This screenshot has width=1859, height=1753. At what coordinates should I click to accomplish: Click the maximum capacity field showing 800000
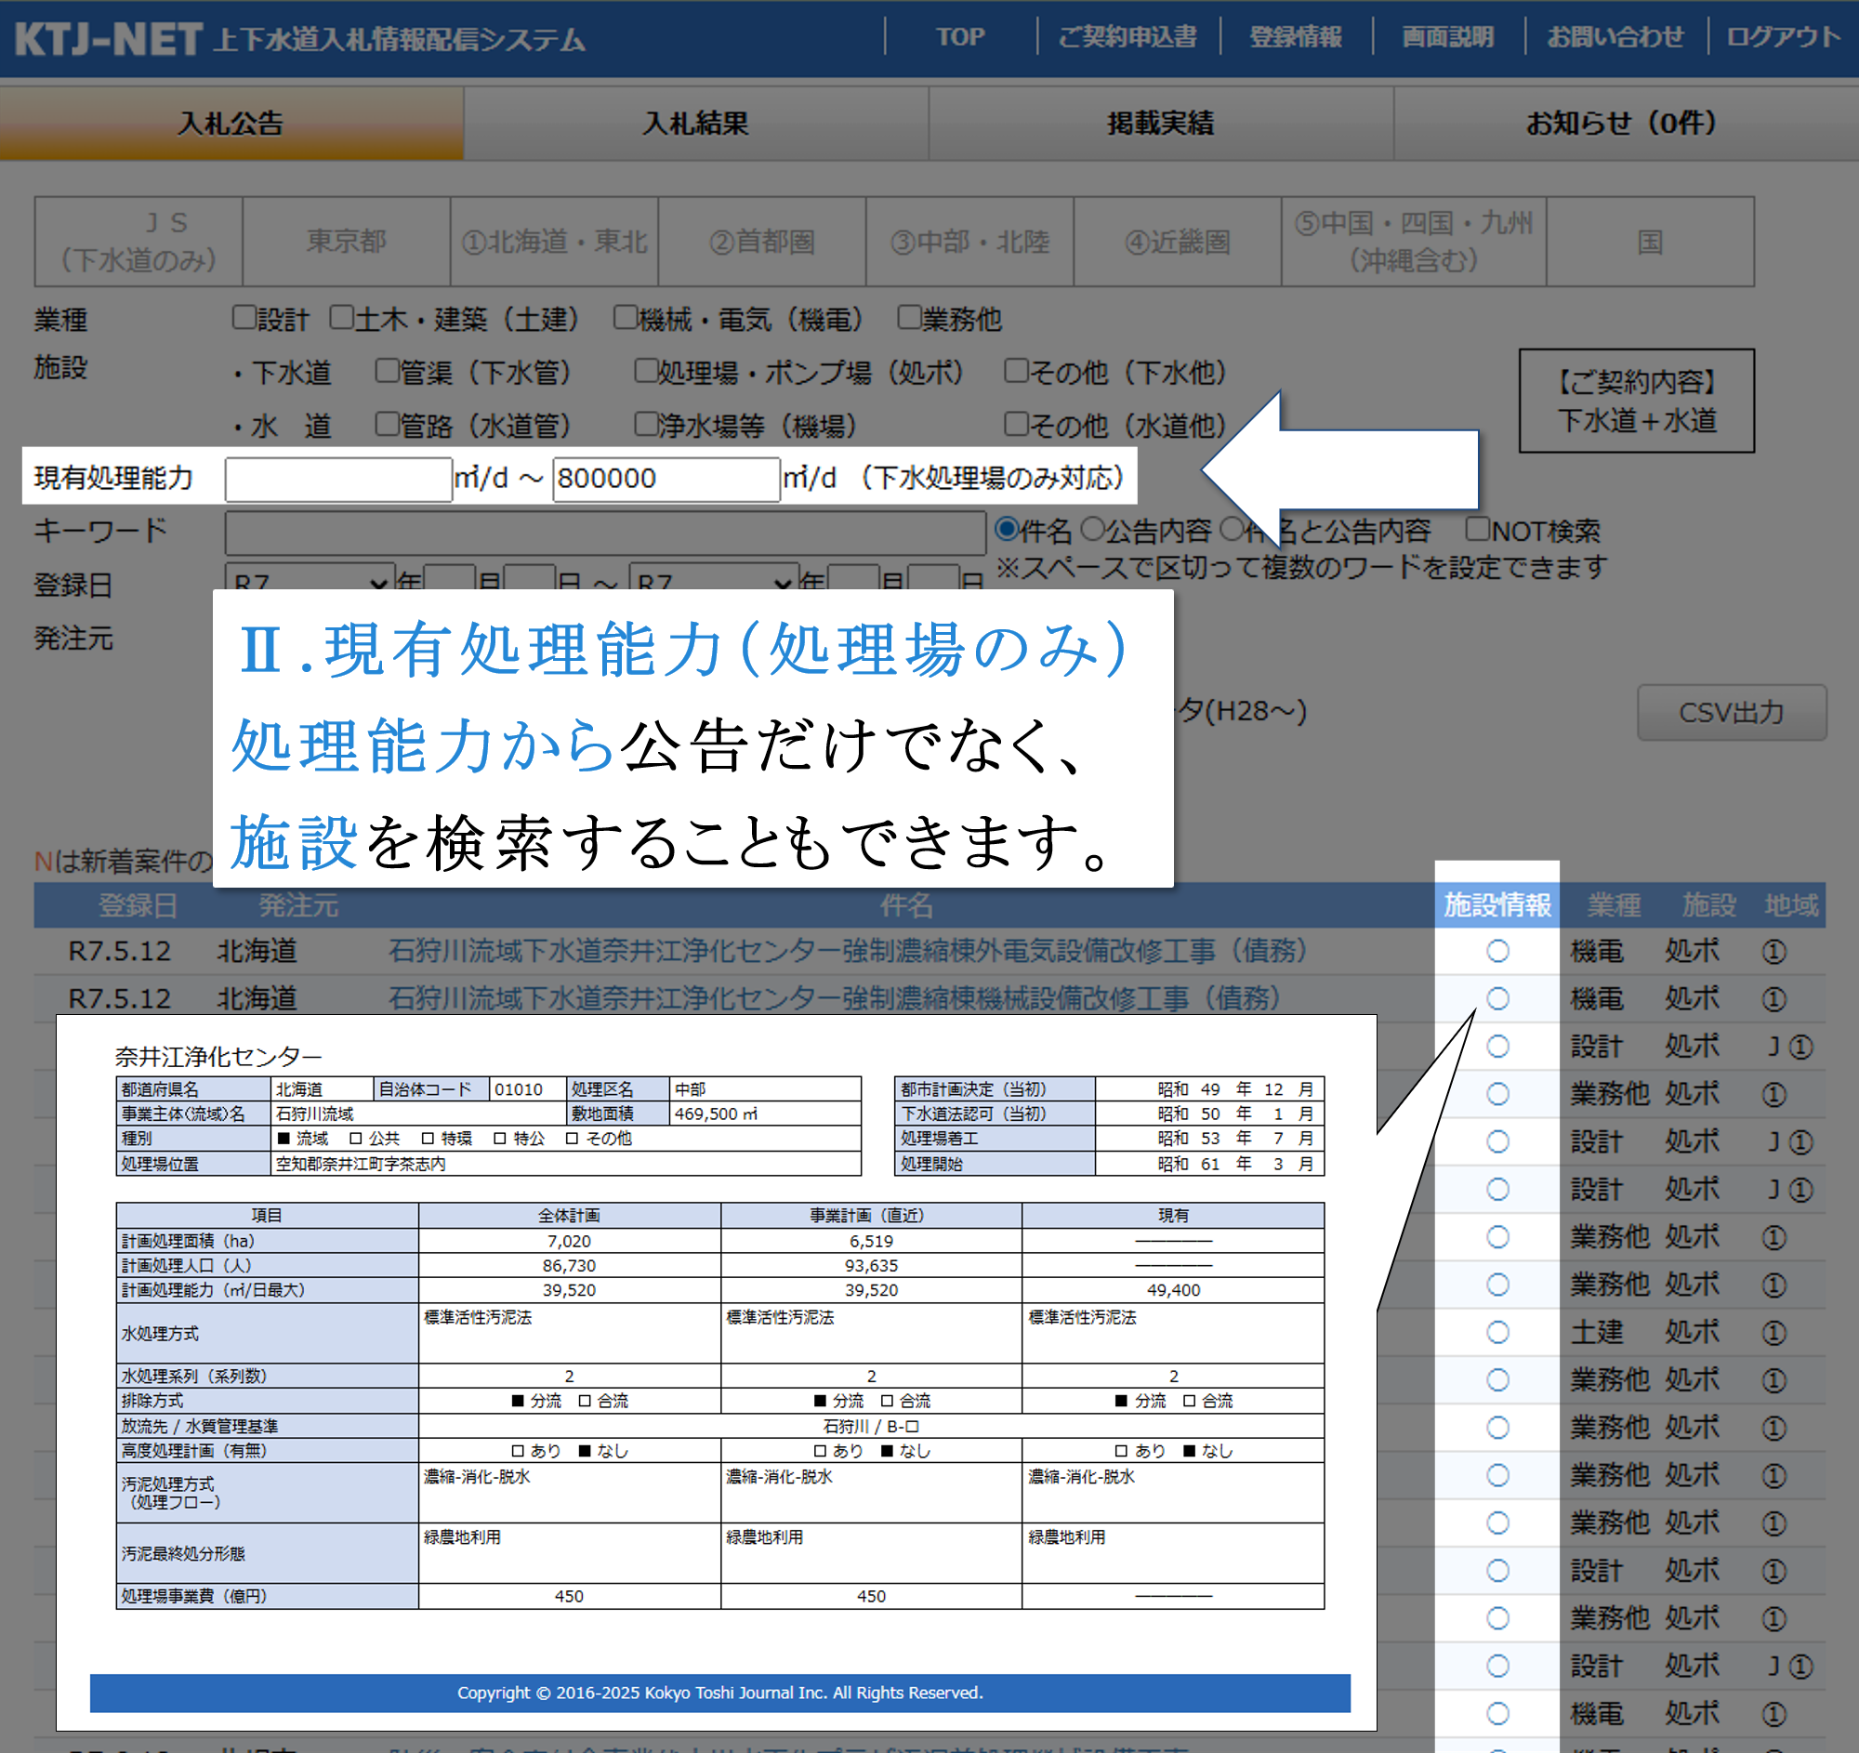coord(666,479)
